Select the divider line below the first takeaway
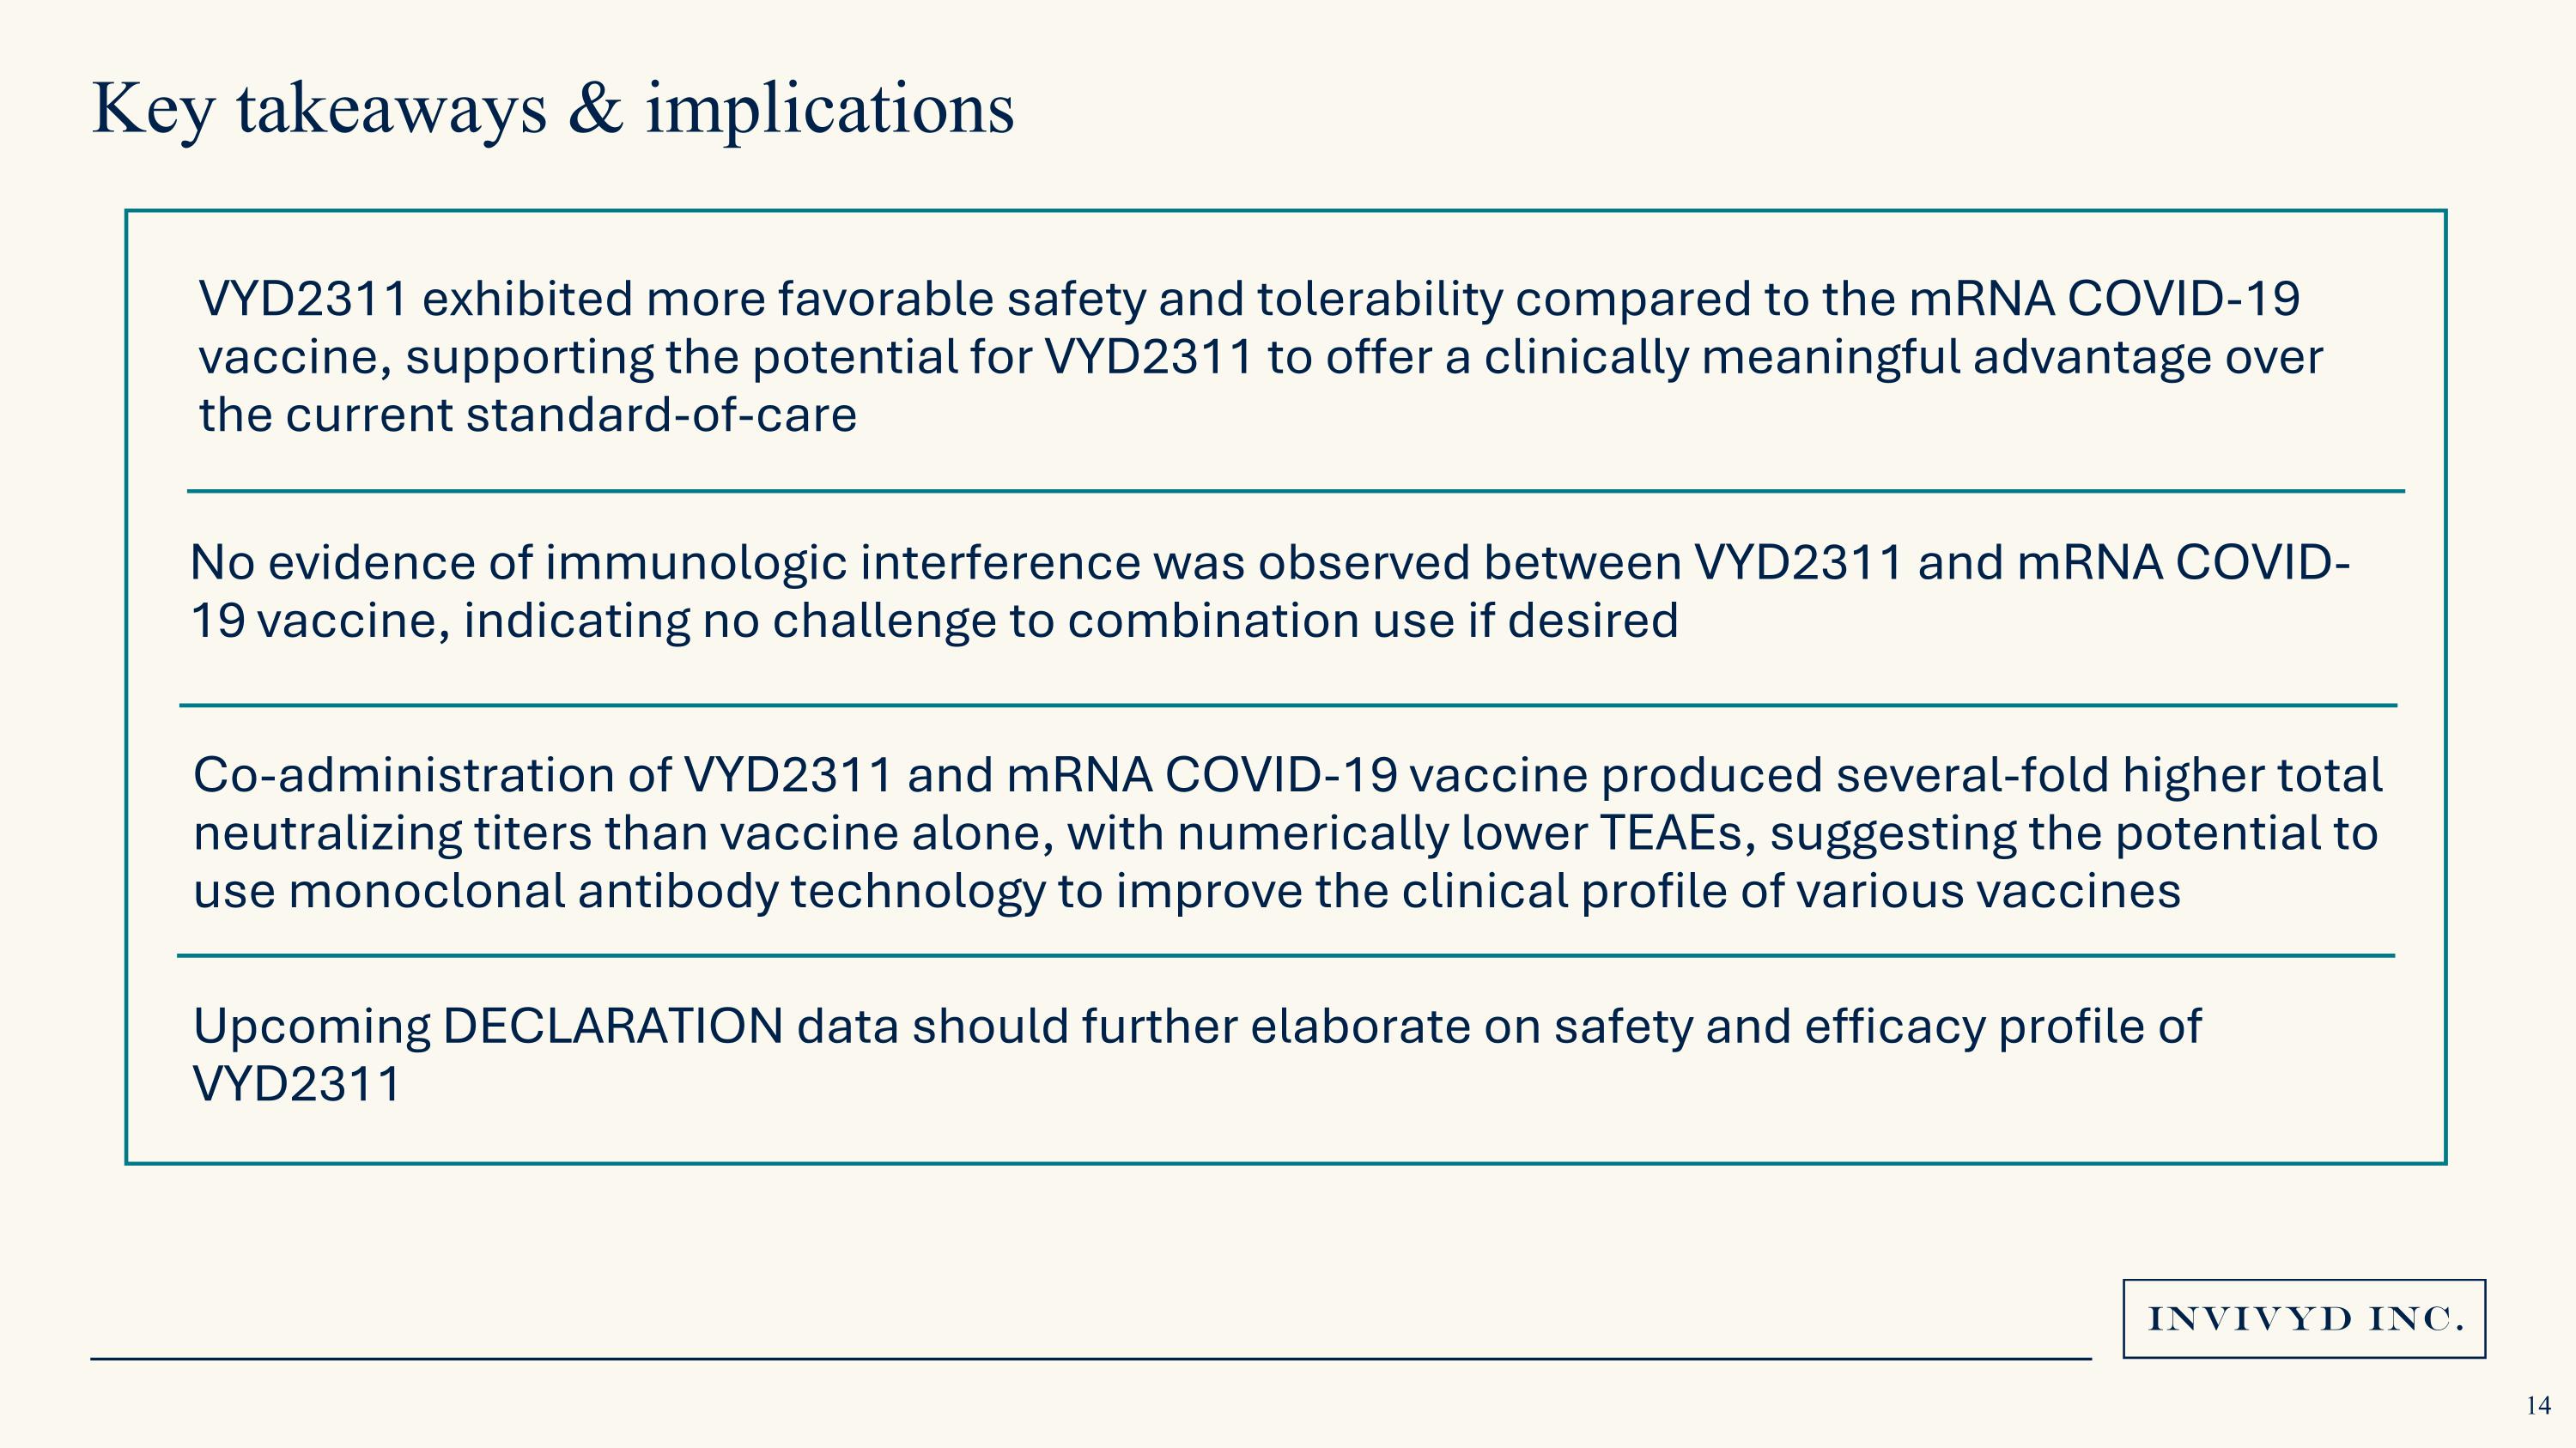This screenshot has width=2576, height=1448. click(x=1296, y=491)
